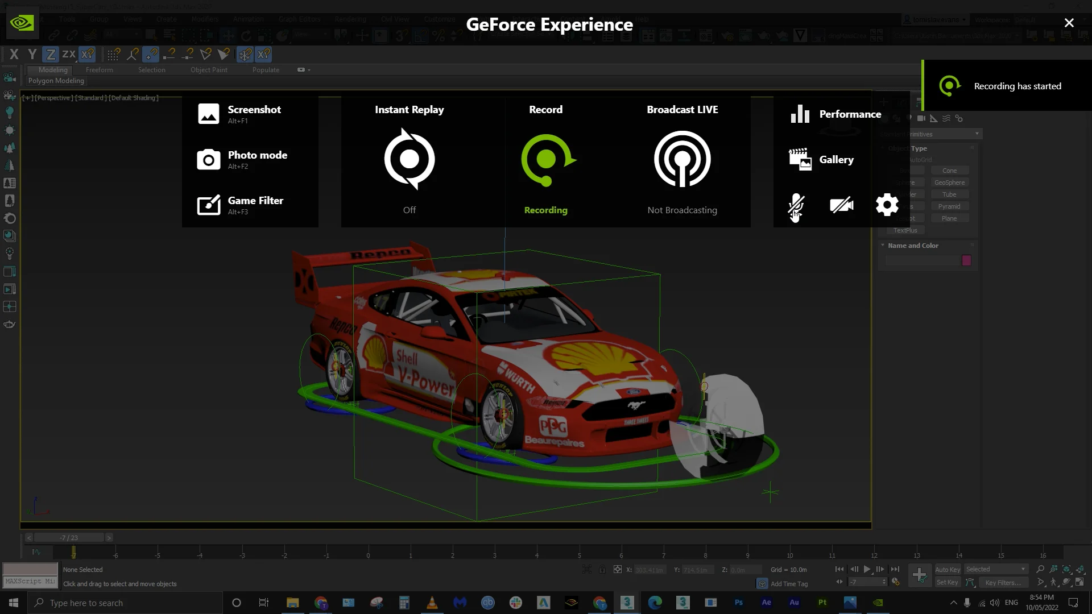Open After Effects from the taskbar

(766, 603)
